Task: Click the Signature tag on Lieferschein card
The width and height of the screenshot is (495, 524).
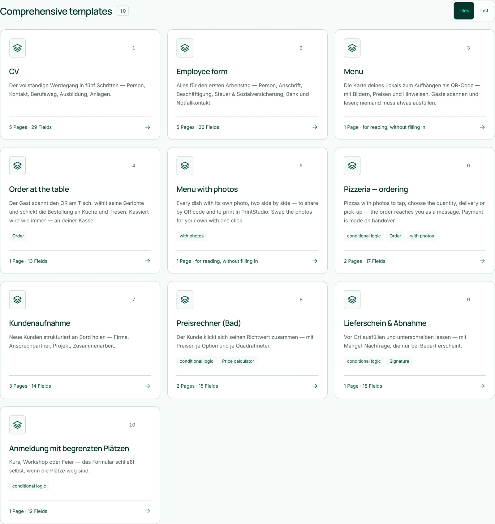Action: (399, 361)
